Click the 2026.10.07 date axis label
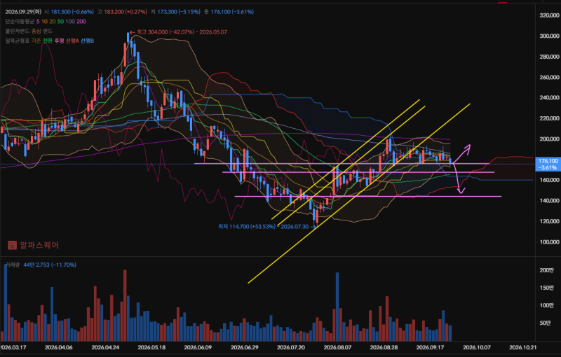The height and width of the screenshot is (357, 561). pos(477,347)
